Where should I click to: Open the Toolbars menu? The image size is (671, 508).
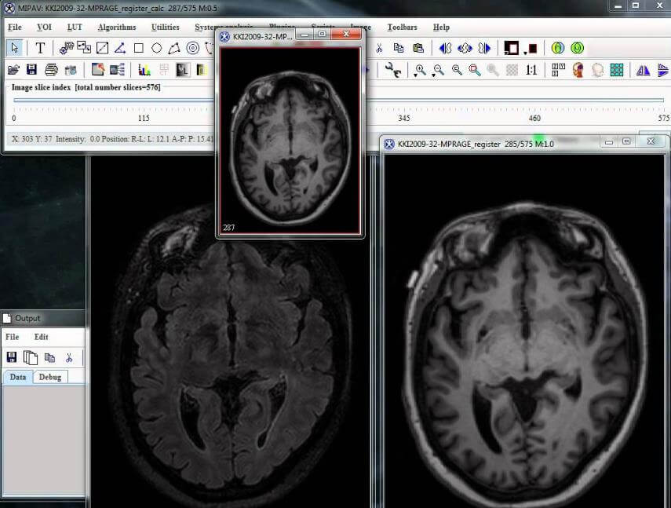click(x=403, y=27)
